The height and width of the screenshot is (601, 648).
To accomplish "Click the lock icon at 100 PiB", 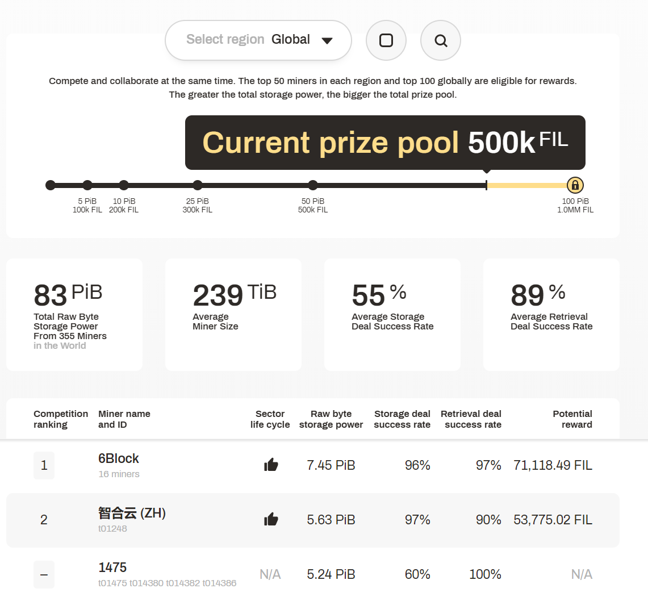I will click(x=575, y=185).
